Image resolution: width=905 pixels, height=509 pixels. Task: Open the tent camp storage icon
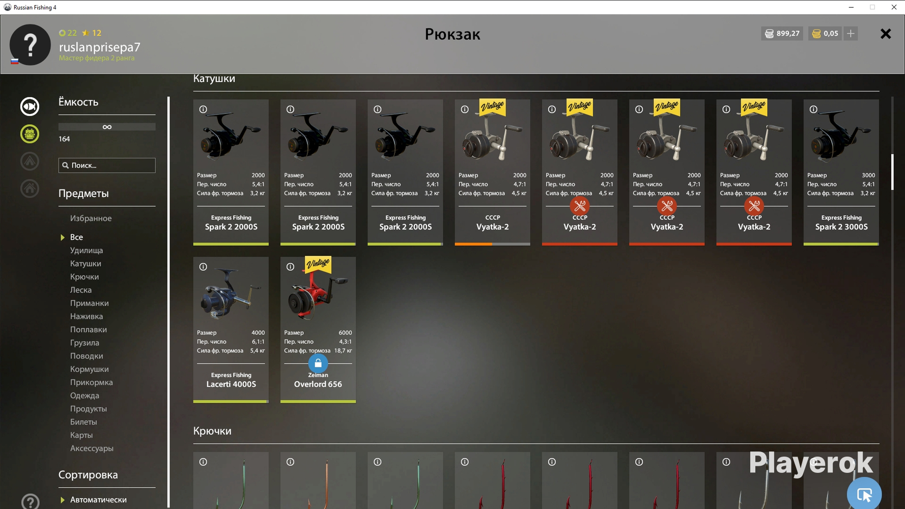[x=30, y=161]
